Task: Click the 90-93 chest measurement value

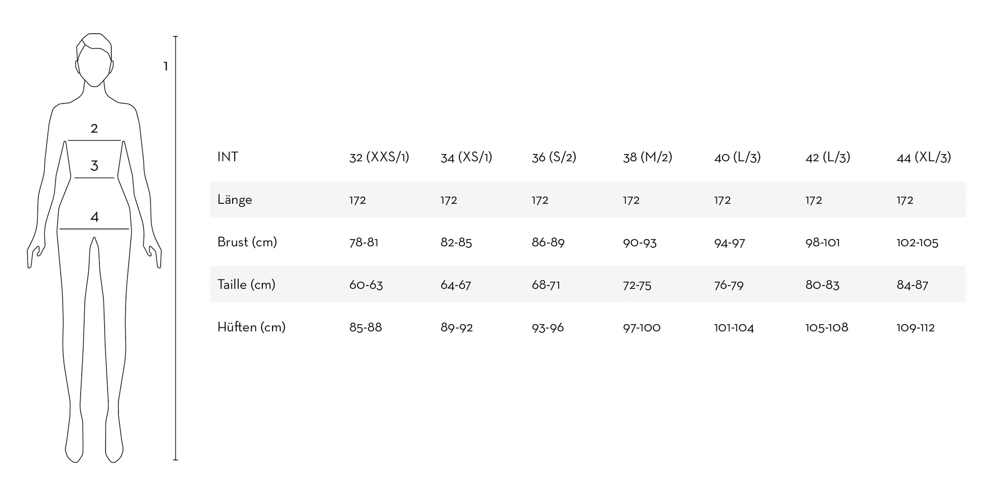Action: pos(639,243)
